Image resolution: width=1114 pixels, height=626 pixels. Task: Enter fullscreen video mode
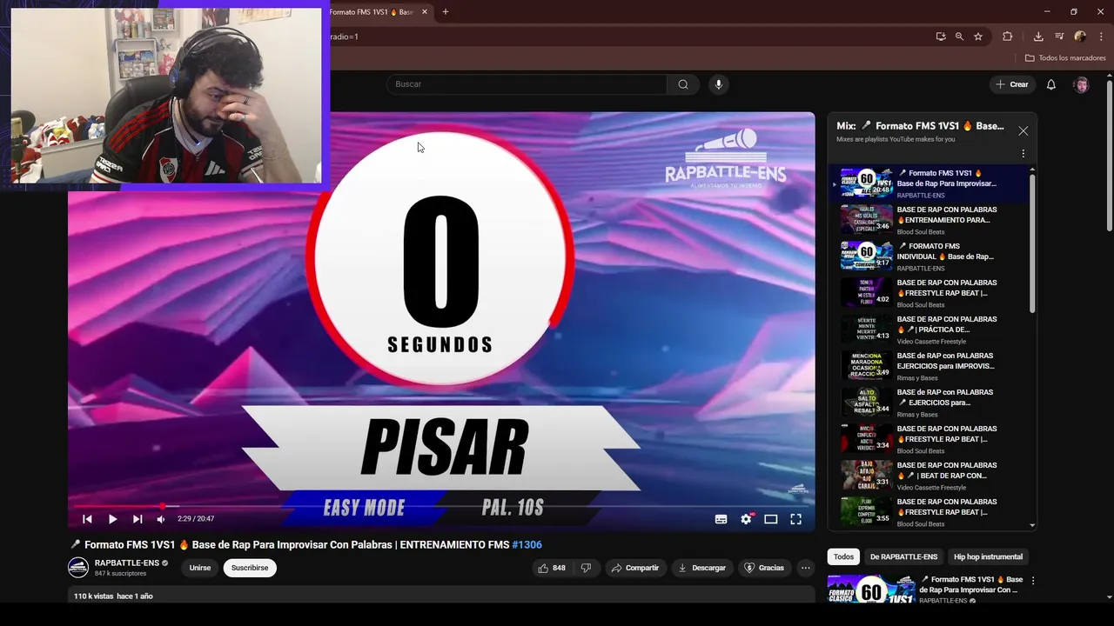795,519
